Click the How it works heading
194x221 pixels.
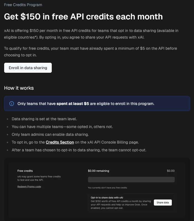19,88
